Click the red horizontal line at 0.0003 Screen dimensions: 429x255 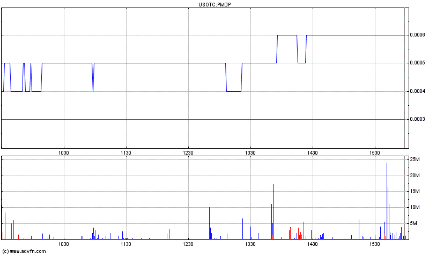coord(204,119)
